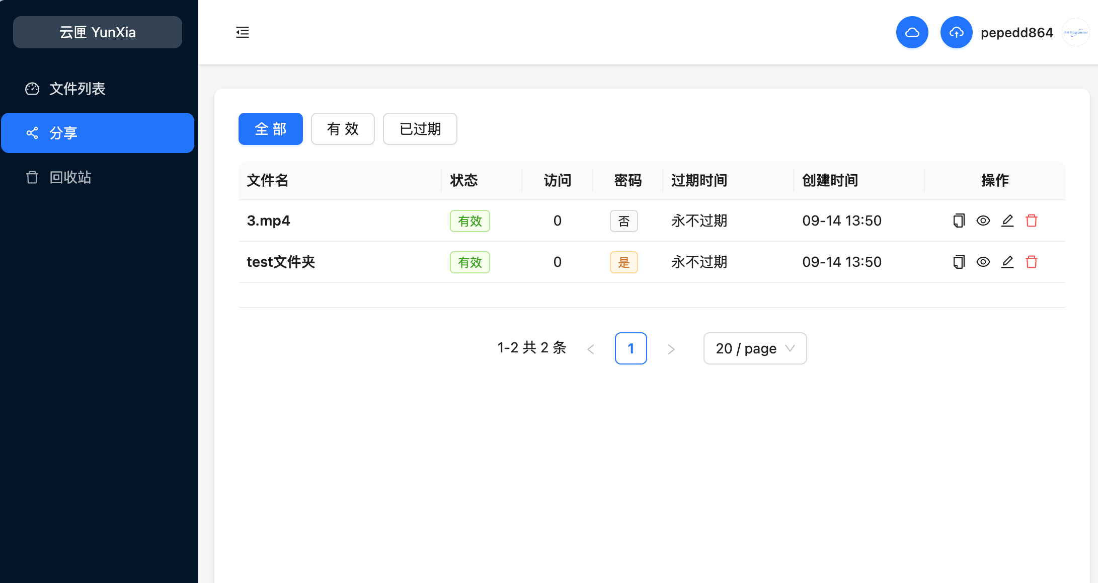Go to next page arrow

tap(671, 349)
